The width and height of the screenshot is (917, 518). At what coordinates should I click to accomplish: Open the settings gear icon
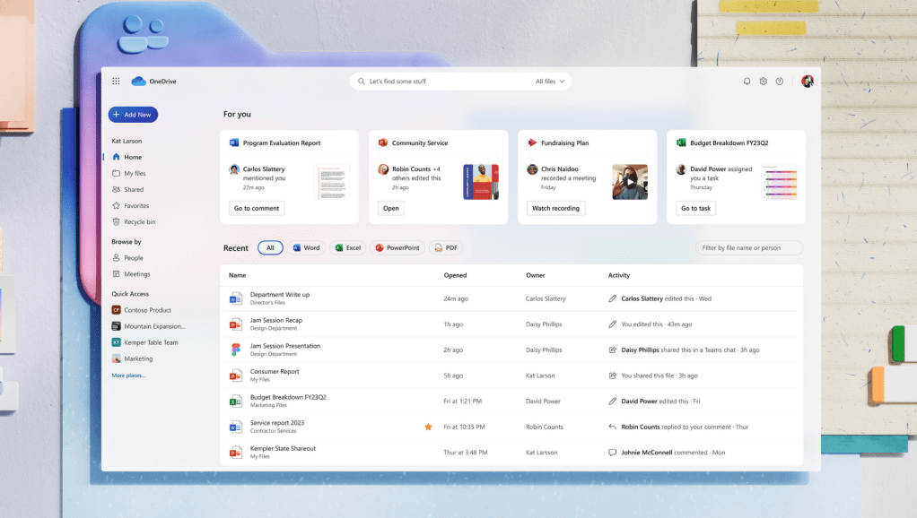coord(763,82)
